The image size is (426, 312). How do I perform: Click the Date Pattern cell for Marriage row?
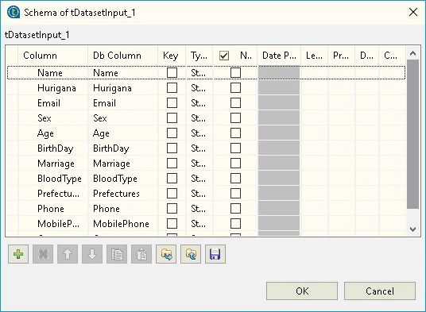click(279, 164)
